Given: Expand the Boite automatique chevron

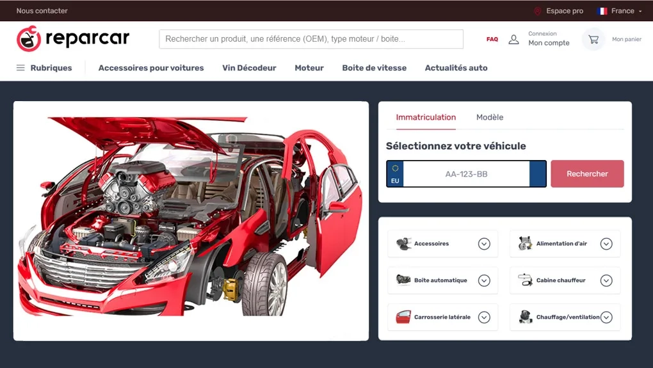Looking at the screenshot, I should [x=484, y=280].
